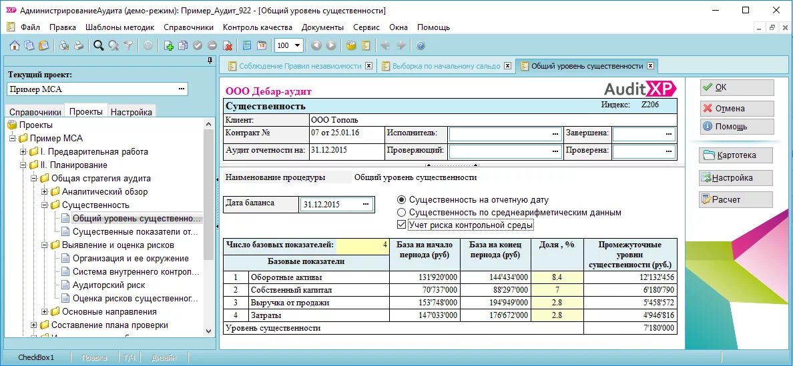The width and height of the screenshot is (793, 366).
Task: Click the yellow notes sheet toolbar icon
Action: pyautogui.click(x=366, y=45)
